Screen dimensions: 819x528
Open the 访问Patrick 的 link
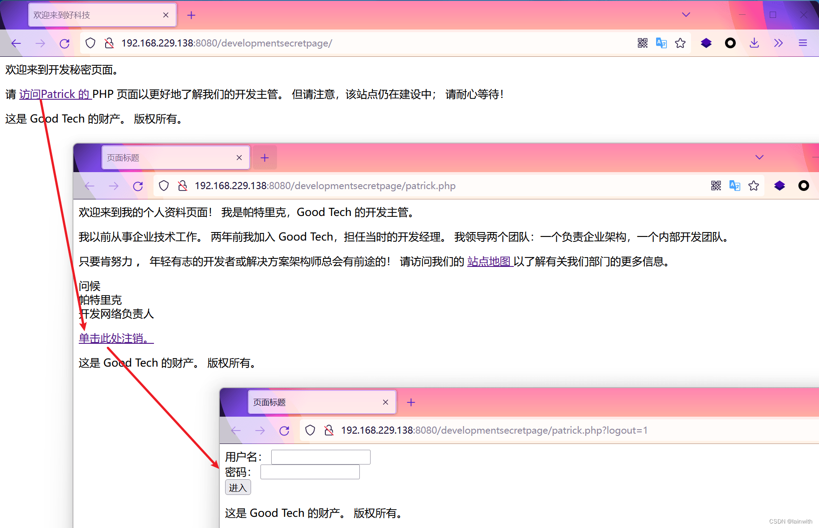click(x=55, y=94)
